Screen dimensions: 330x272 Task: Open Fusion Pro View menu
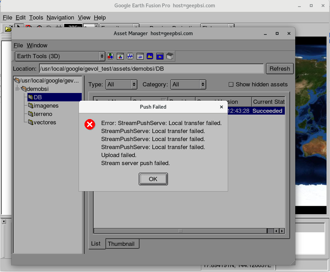tap(84, 17)
